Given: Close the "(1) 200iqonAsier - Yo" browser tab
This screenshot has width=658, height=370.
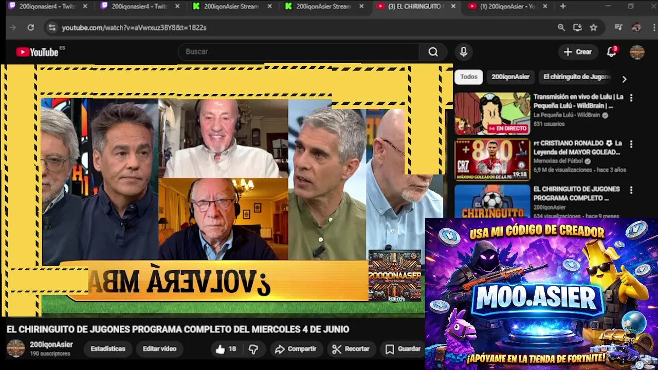Looking at the screenshot, I should coord(545,6).
